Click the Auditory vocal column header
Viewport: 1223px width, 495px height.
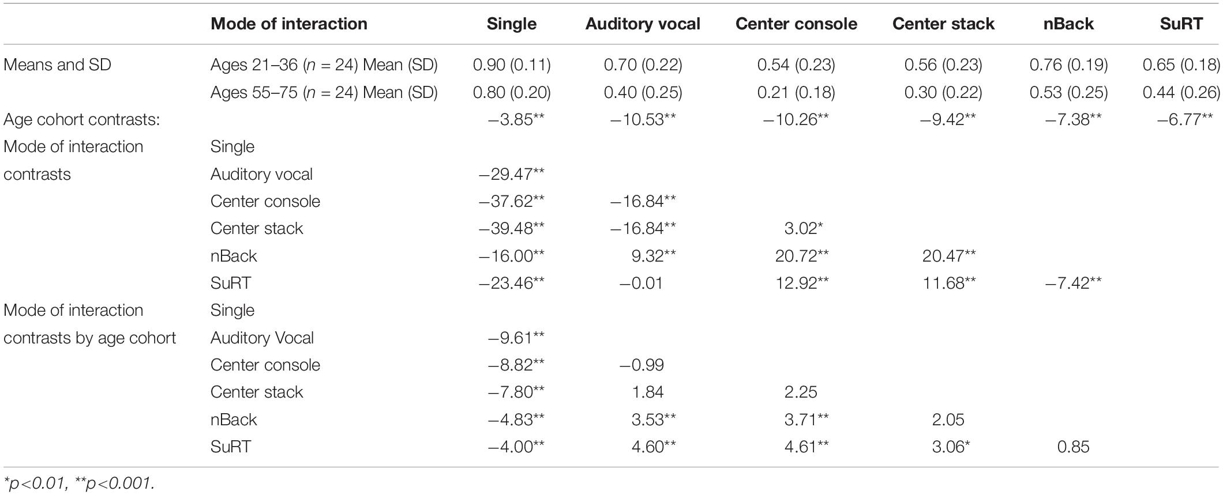point(643,24)
